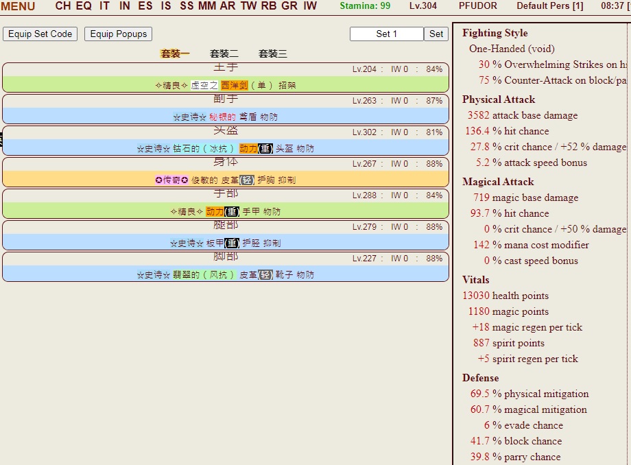Open the IW top bar shortcut

click(x=310, y=6)
